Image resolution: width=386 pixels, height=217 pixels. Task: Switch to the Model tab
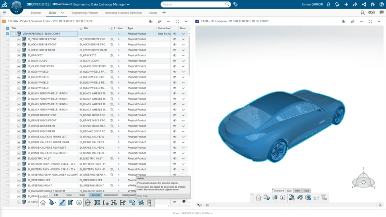pos(153,12)
